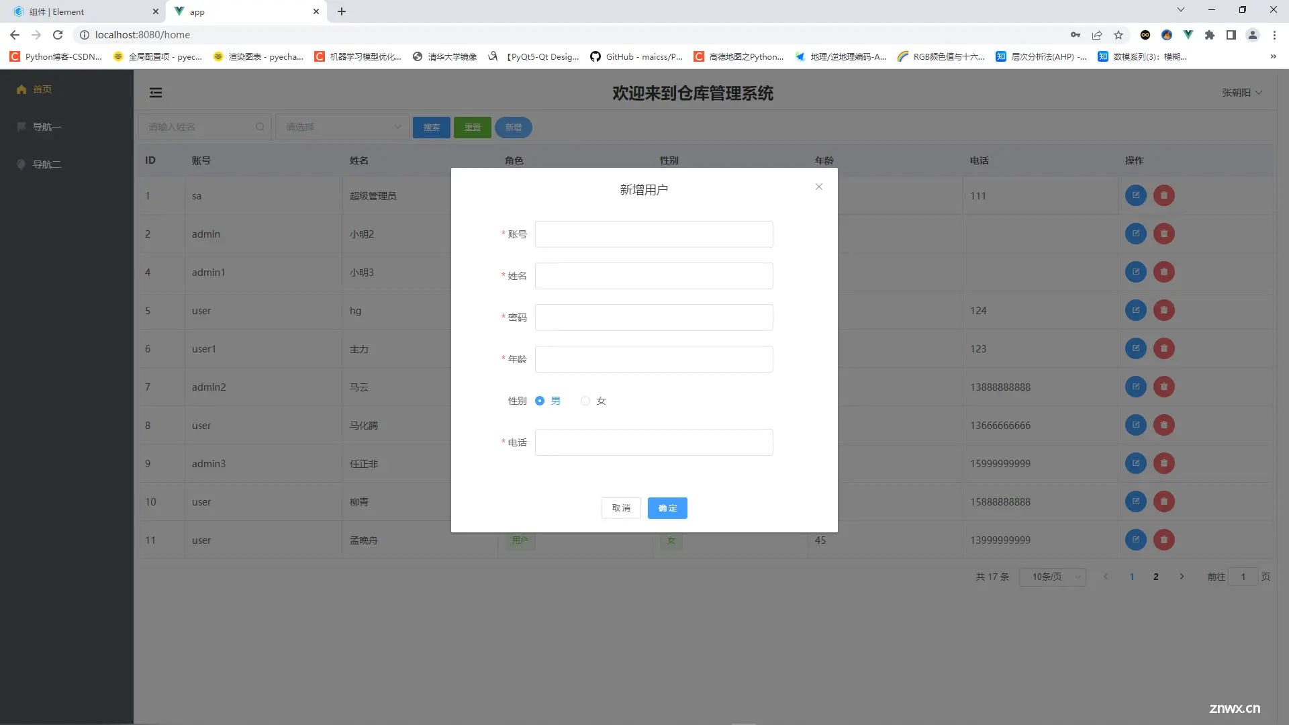Viewport: 1289px width, 725px height.
Task: Click the 取消 button in dialog
Action: click(622, 507)
